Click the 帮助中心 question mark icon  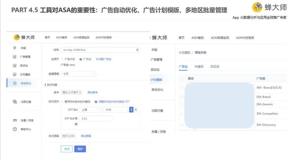pos(15,129)
